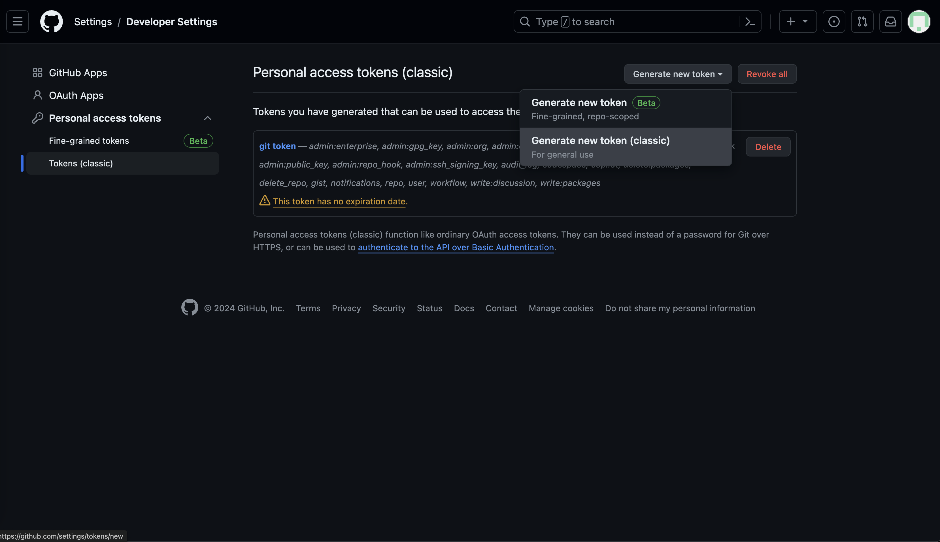Screen dimensions: 940x542
Task: Delete the git token
Action: [x=768, y=147]
